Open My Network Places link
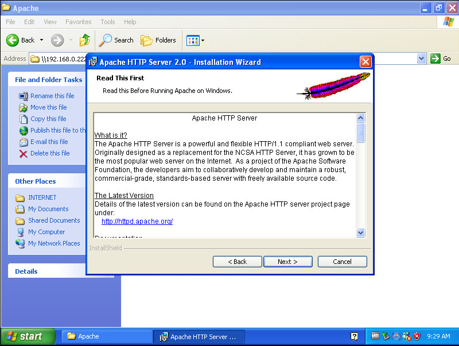 (54, 243)
